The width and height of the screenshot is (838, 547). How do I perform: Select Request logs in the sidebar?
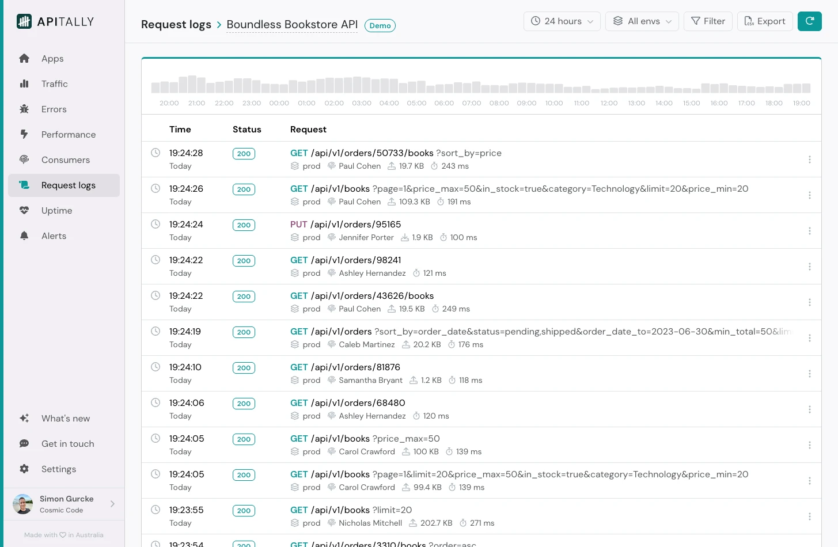pyautogui.click(x=68, y=185)
